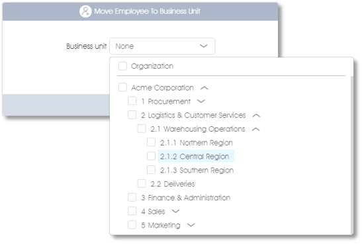This screenshot has height=244, width=362.
Task: Enable the 1 Procurement checkbox
Action: (x=132, y=101)
